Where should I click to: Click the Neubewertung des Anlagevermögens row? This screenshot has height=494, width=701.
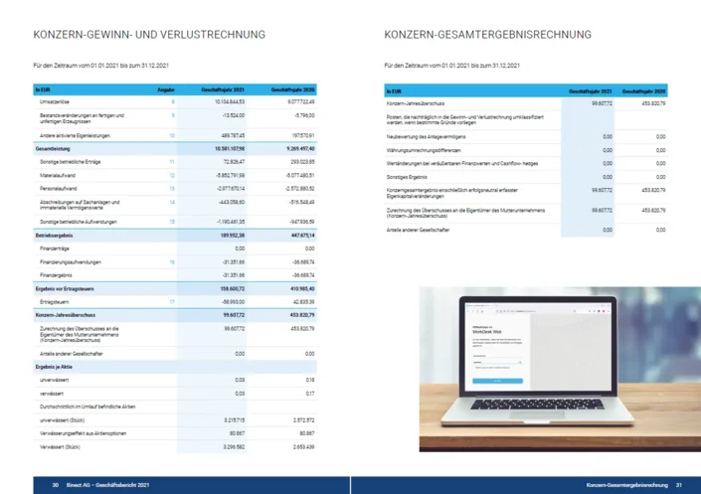(430, 136)
